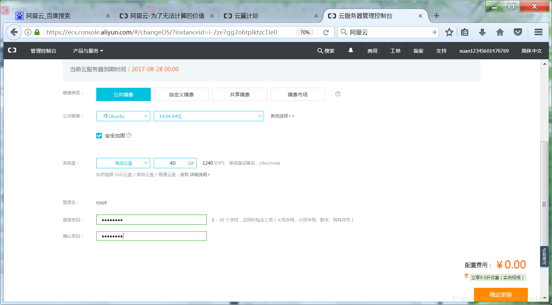552x305 pixels.
Task: Click the help icon next to 安全加固
Action: (x=129, y=135)
